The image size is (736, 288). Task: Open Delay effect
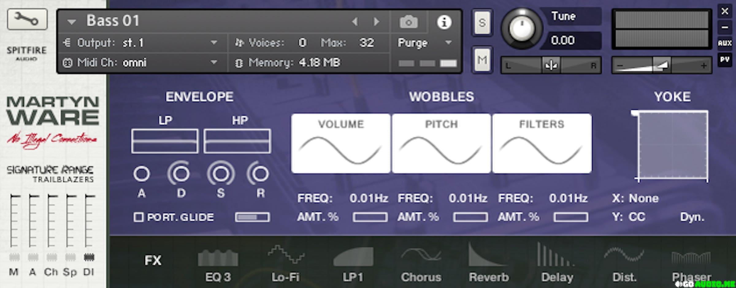point(557,263)
